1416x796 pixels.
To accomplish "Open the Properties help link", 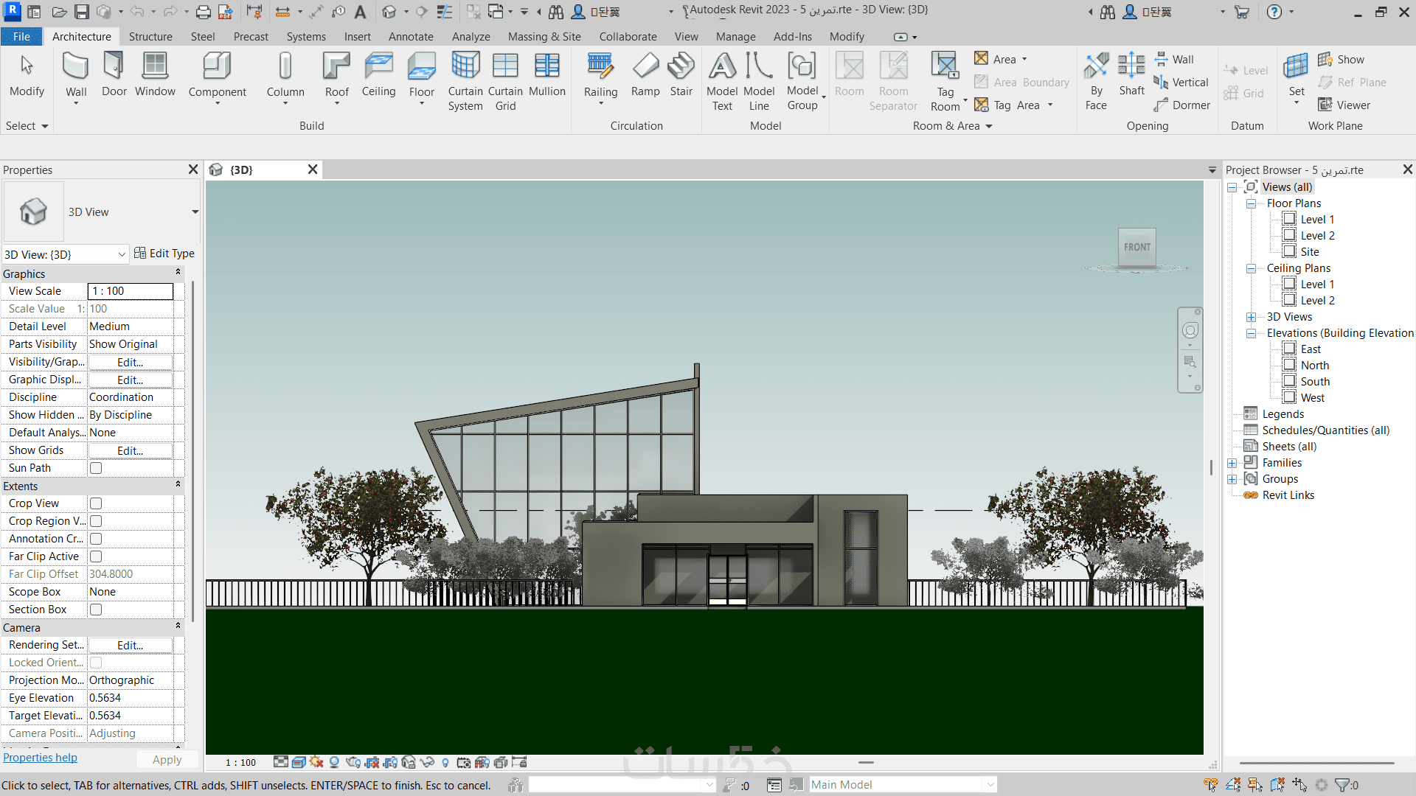I will pyautogui.click(x=40, y=758).
